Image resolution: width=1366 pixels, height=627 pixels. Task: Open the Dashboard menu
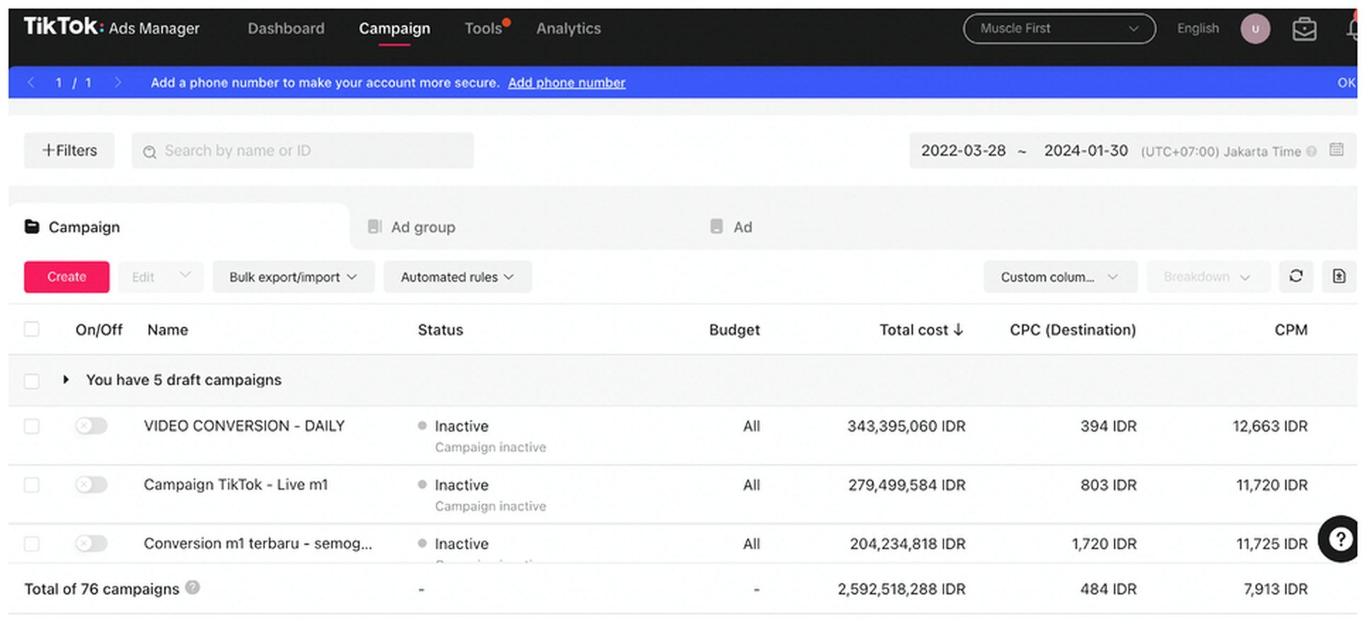(286, 28)
